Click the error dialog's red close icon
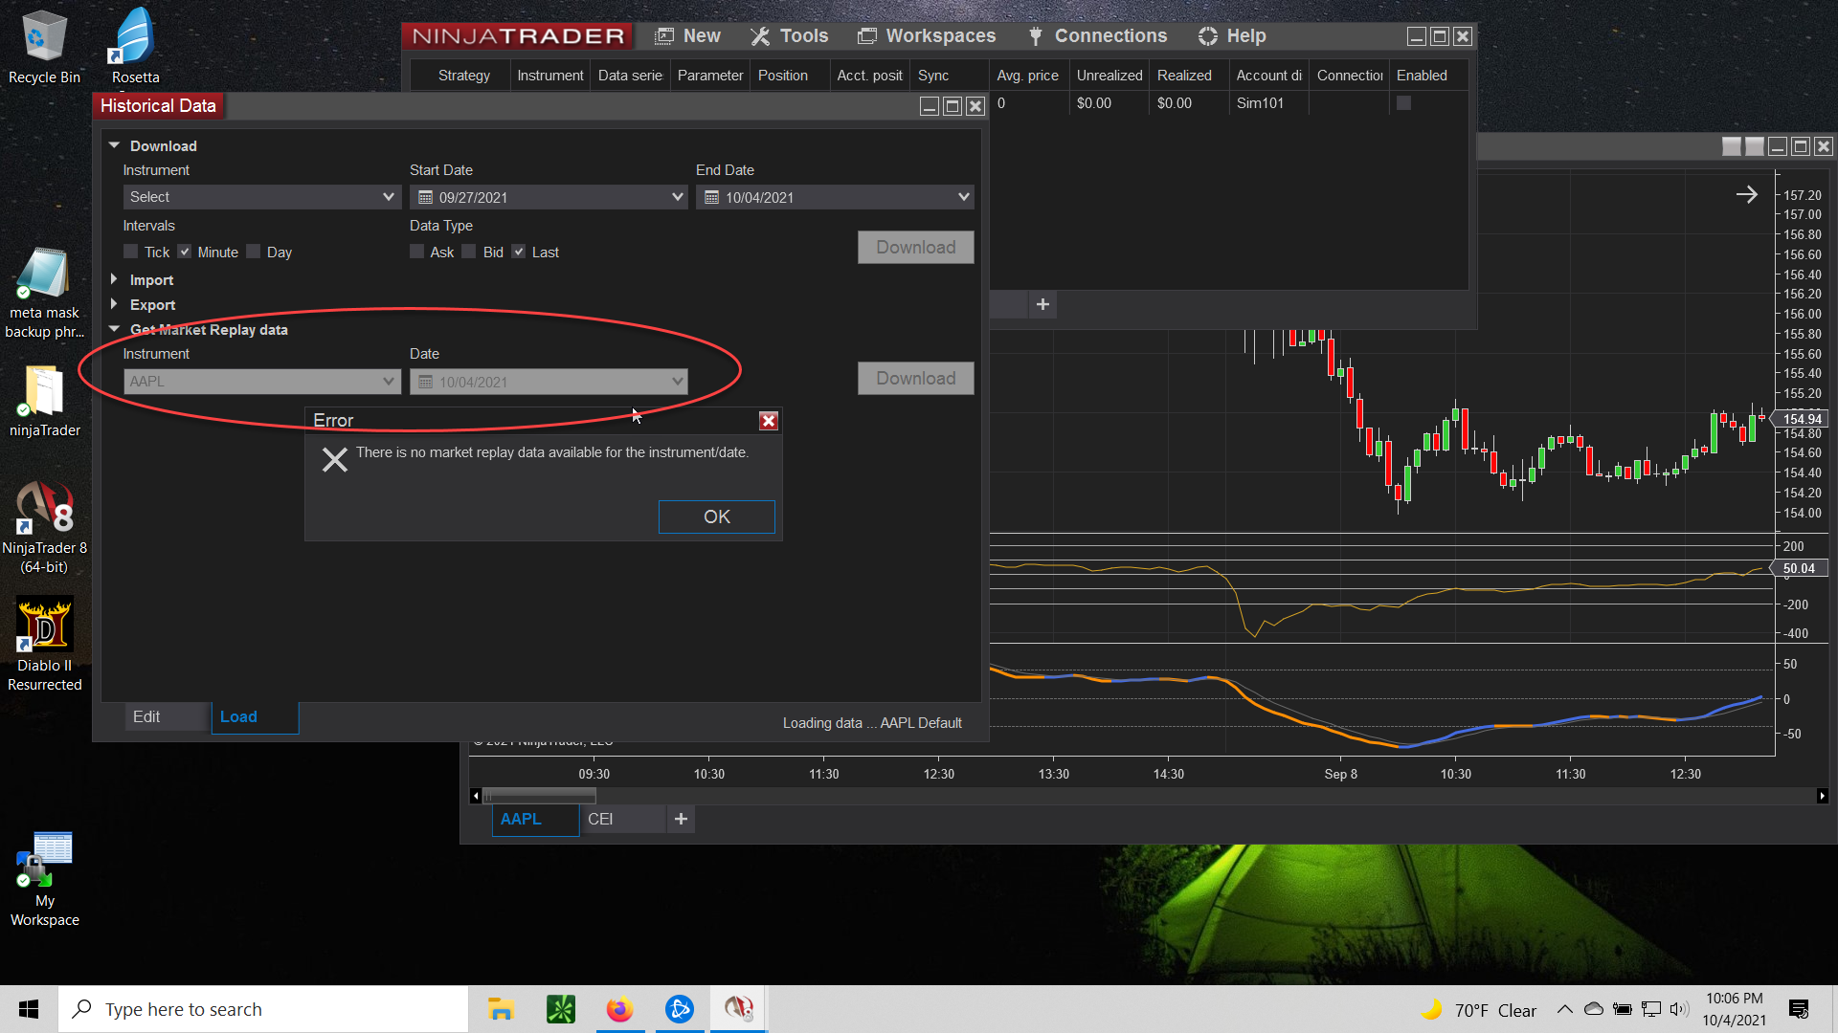The height and width of the screenshot is (1033, 1838). tap(768, 421)
